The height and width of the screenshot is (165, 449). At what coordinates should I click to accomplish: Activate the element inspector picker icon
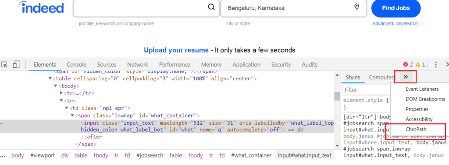pos(4,65)
